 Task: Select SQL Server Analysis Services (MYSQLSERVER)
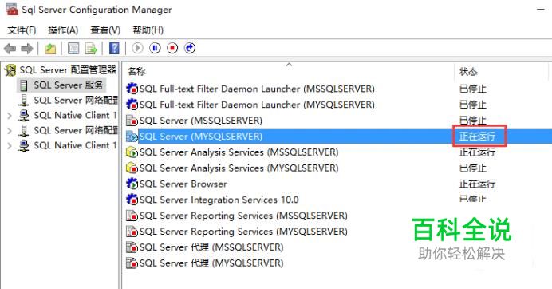(x=239, y=168)
